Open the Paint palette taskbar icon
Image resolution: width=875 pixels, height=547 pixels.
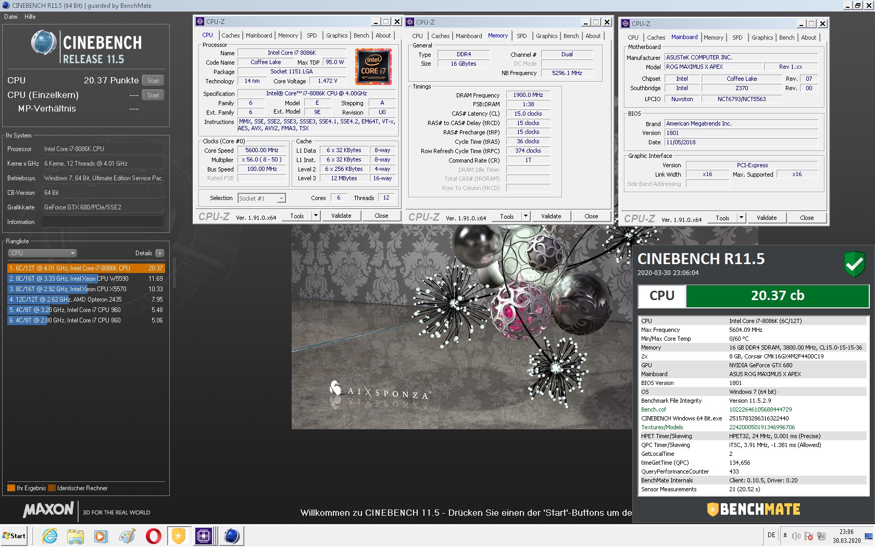click(127, 536)
